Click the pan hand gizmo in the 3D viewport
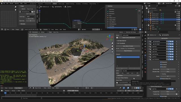This screenshot has width=181, height=102. tap(112, 46)
